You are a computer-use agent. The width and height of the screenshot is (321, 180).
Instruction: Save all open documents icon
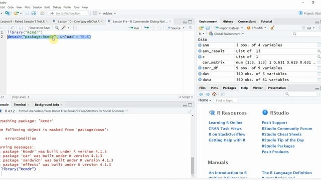pyautogui.click(x=34, y=13)
